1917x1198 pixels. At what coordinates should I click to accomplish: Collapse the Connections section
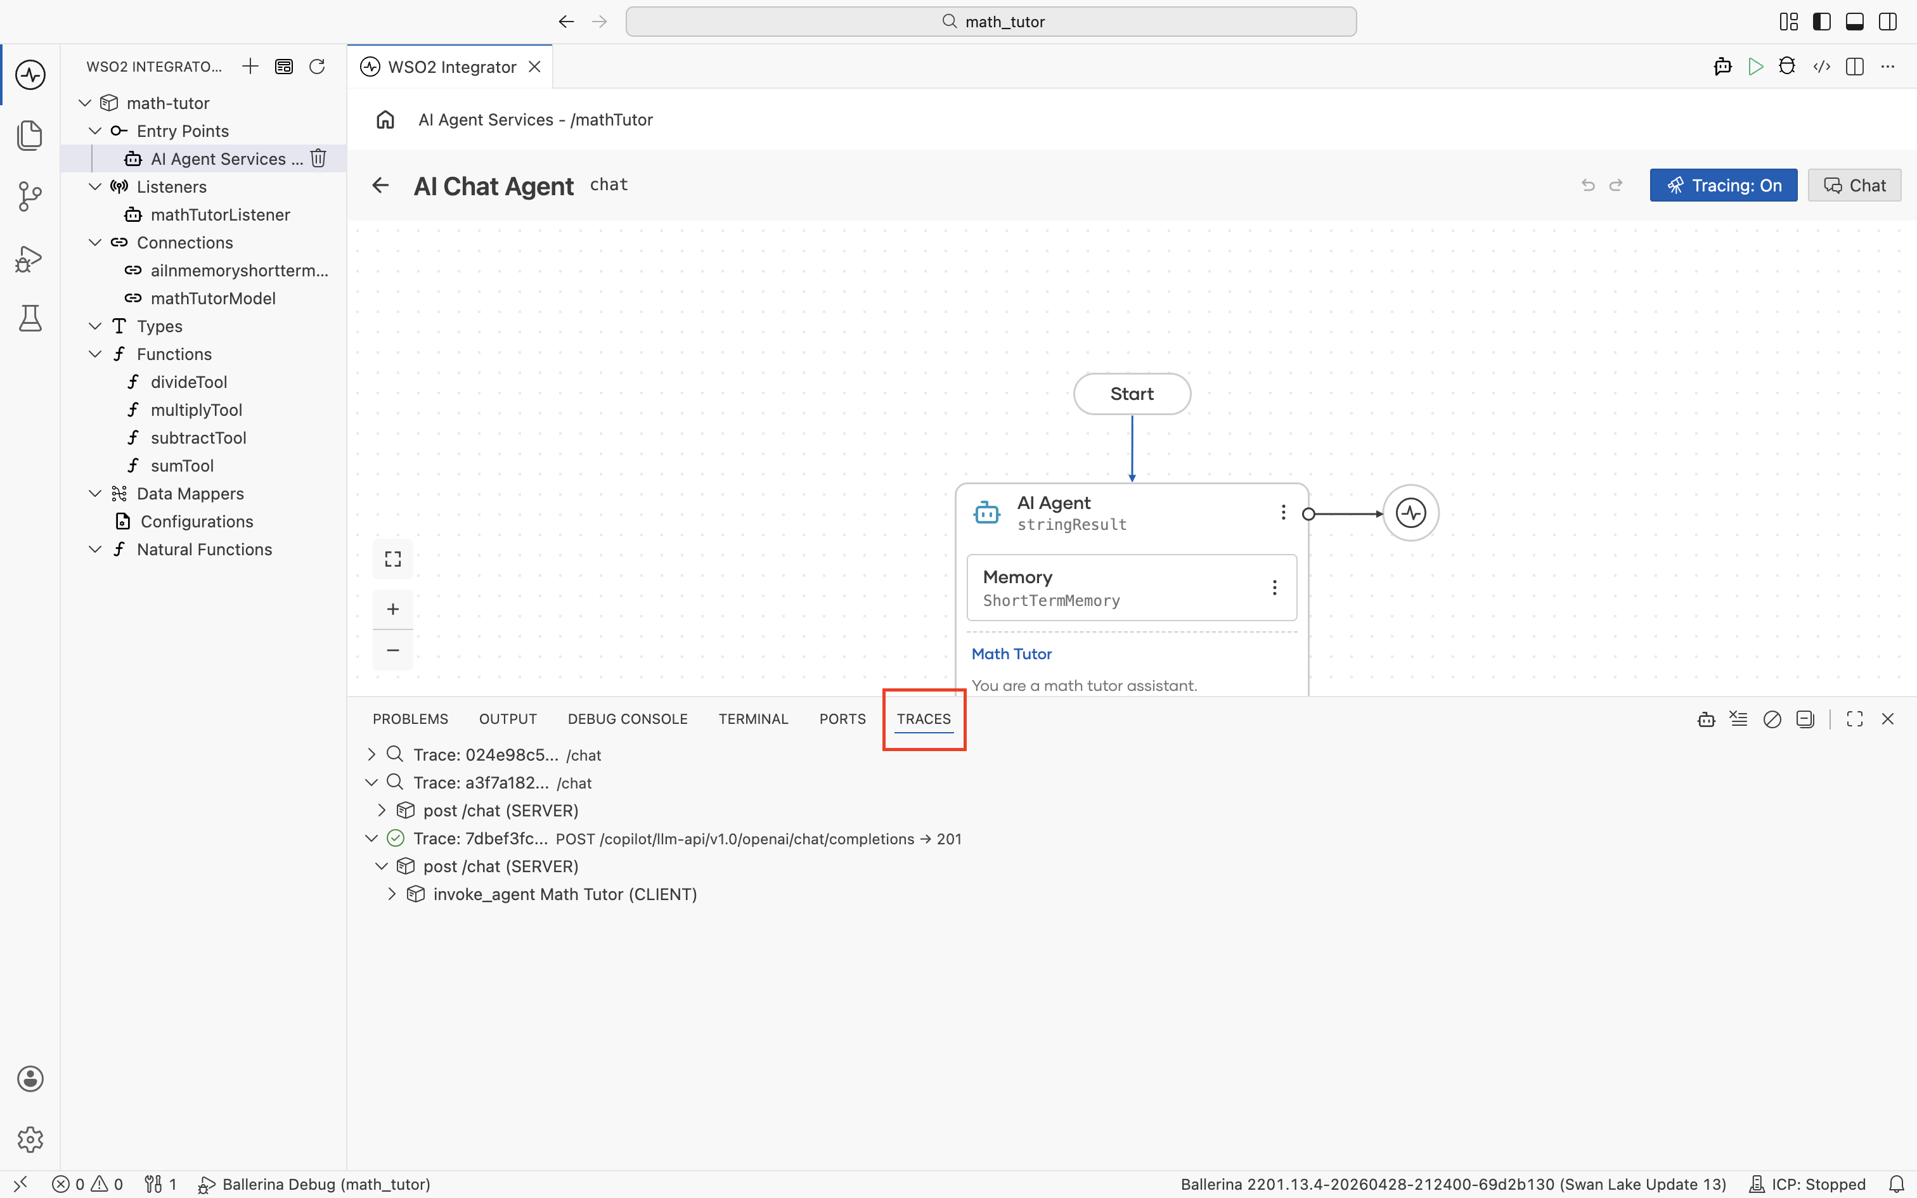point(95,242)
